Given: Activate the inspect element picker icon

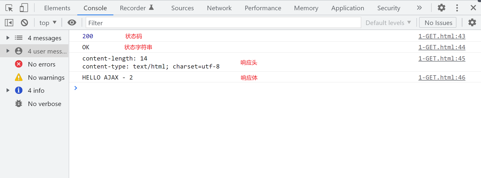Looking at the screenshot, I should pyautogui.click(x=9, y=8).
